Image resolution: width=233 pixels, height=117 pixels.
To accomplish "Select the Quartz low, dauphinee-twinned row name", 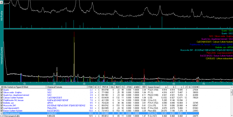I will tap(16, 95).
